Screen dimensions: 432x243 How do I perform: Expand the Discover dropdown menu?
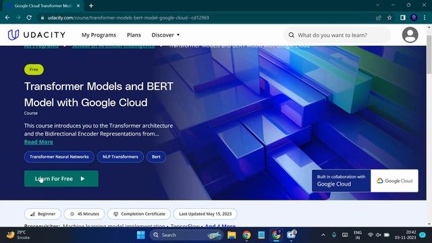coord(165,35)
